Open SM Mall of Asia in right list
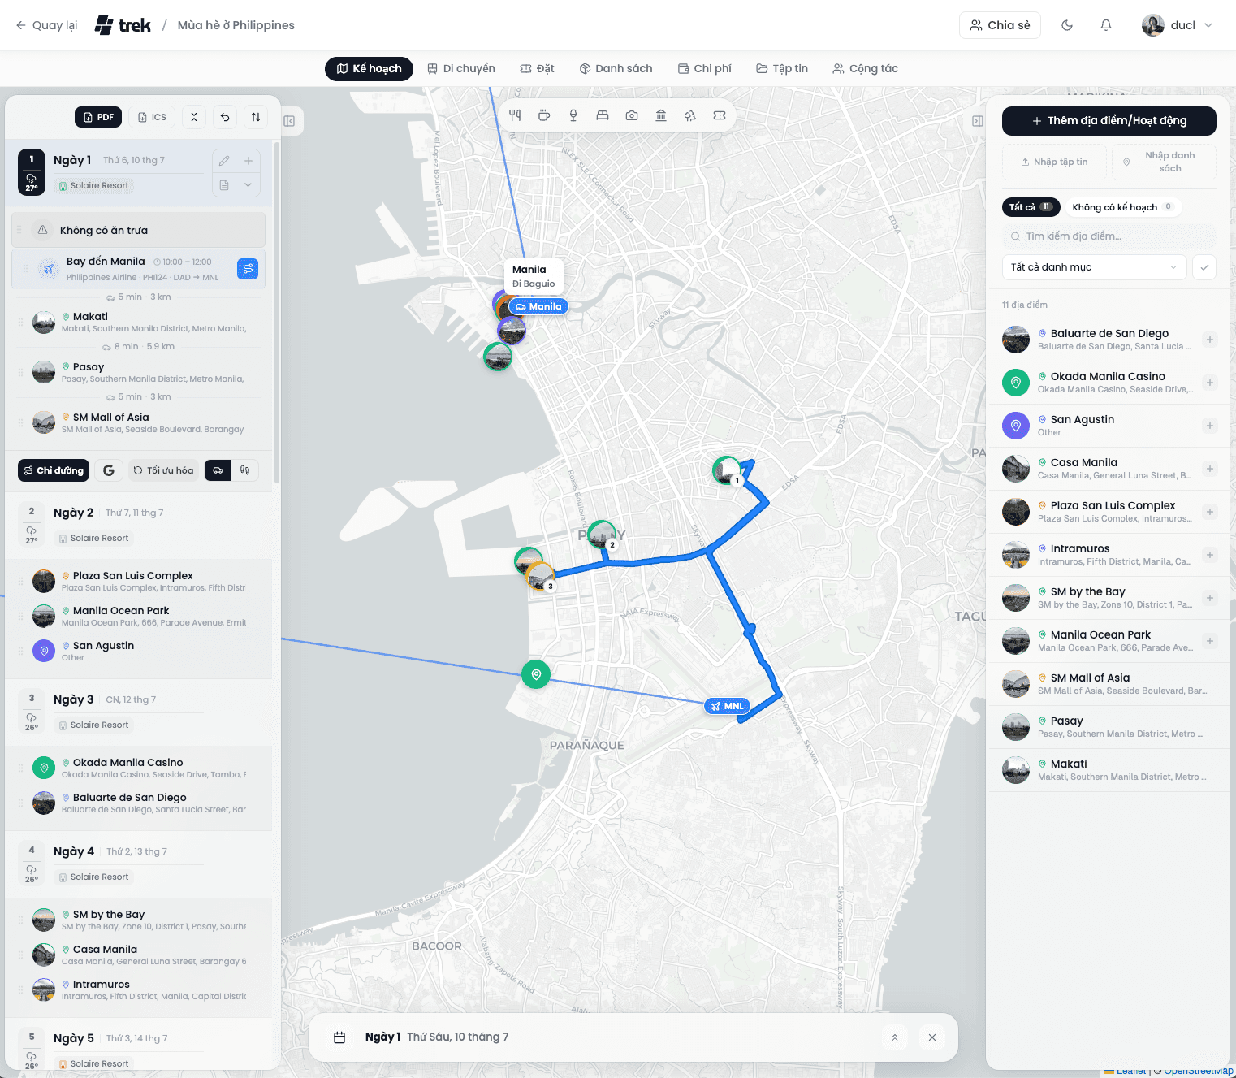The height and width of the screenshot is (1078, 1236). [1109, 684]
